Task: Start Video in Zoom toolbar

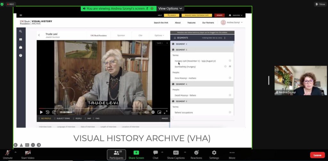Action: 28,155
